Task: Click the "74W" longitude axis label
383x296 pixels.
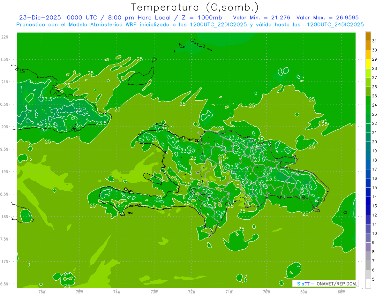Action: (117, 292)
